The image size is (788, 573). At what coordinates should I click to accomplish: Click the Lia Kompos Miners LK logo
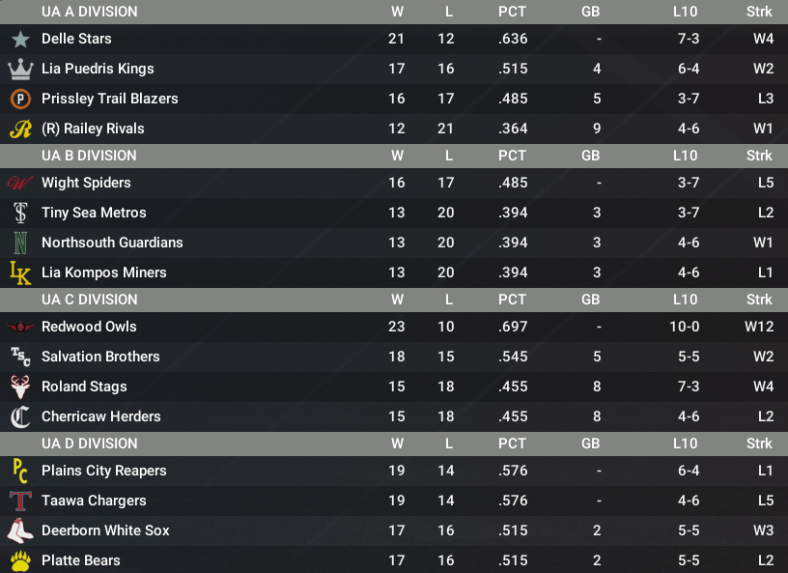click(20, 272)
